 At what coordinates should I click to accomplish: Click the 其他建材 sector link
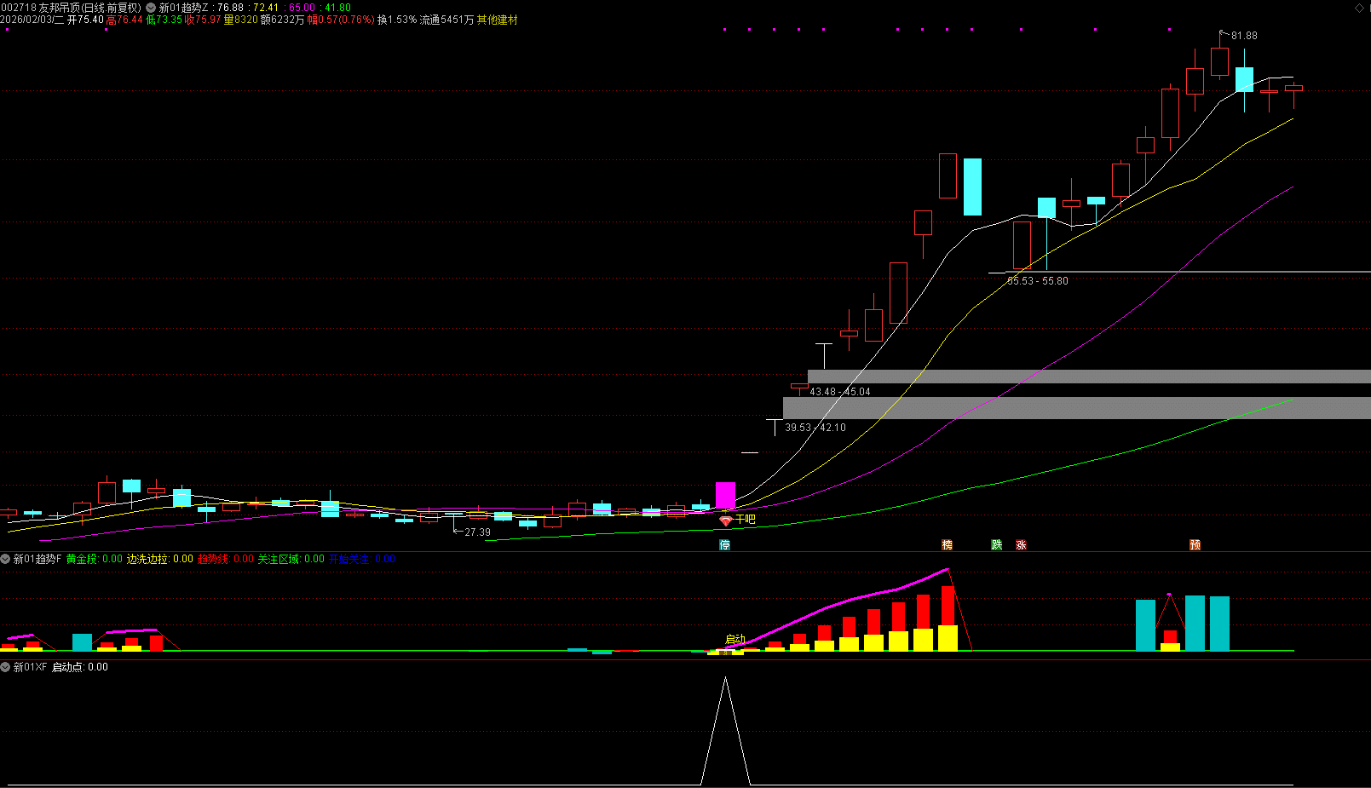coord(497,20)
